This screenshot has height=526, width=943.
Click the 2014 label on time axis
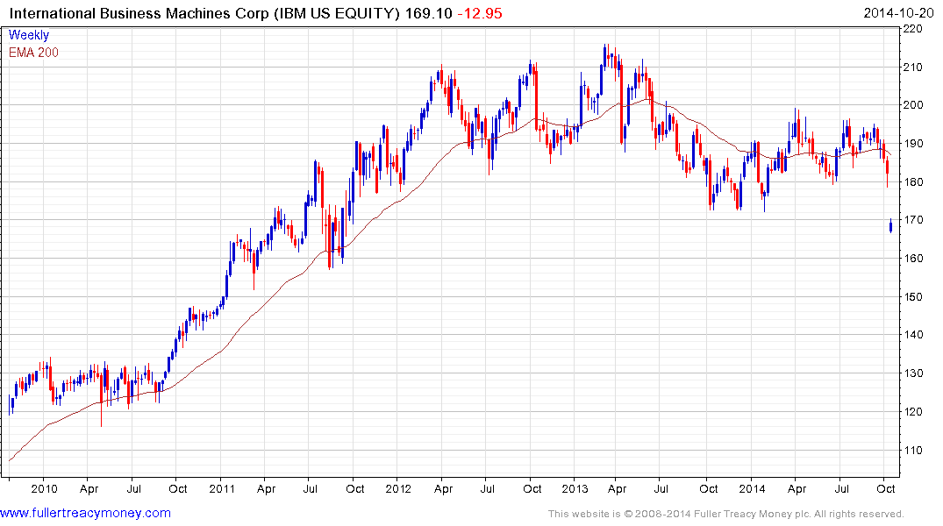click(x=752, y=488)
